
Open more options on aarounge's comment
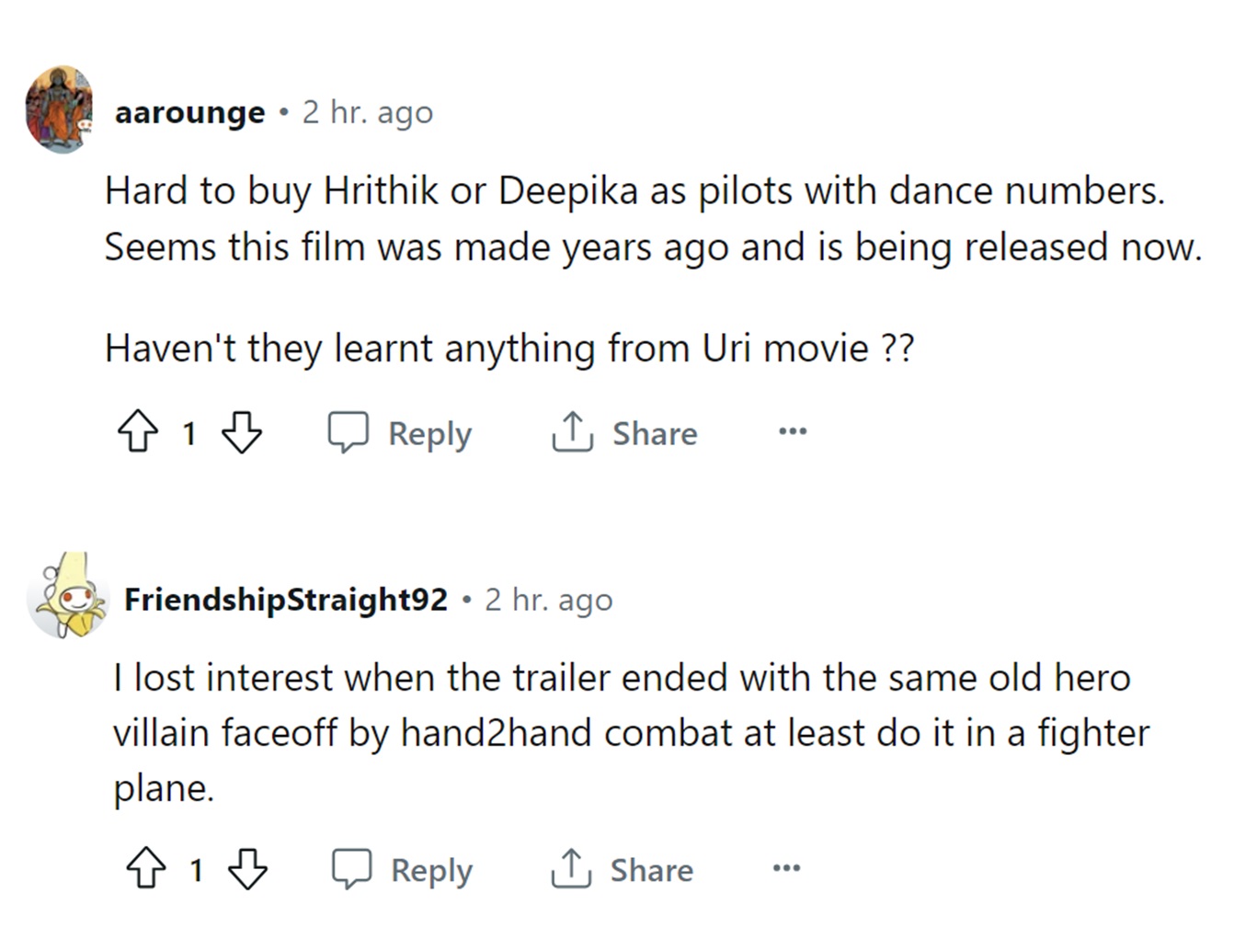[792, 431]
